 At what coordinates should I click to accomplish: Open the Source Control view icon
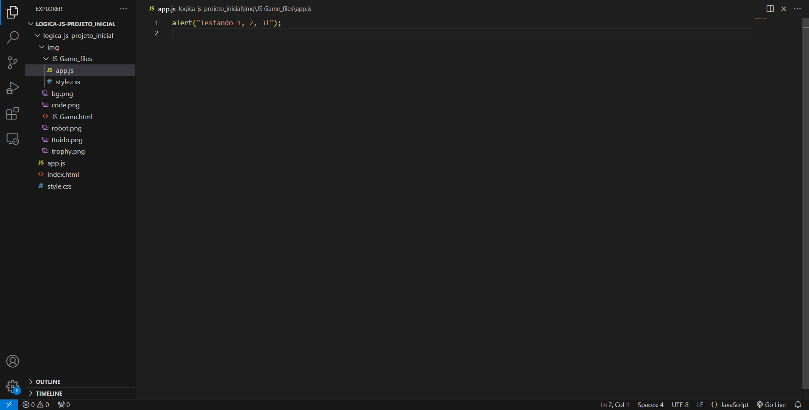pos(13,63)
